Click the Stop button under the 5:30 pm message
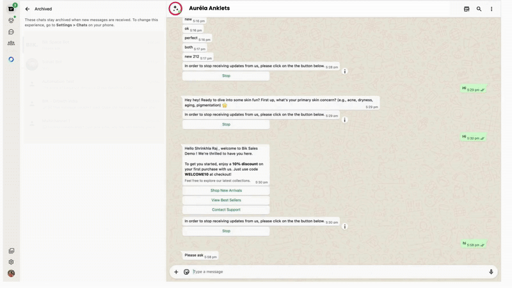This screenshot has height=288, width=512. (226, 231)
